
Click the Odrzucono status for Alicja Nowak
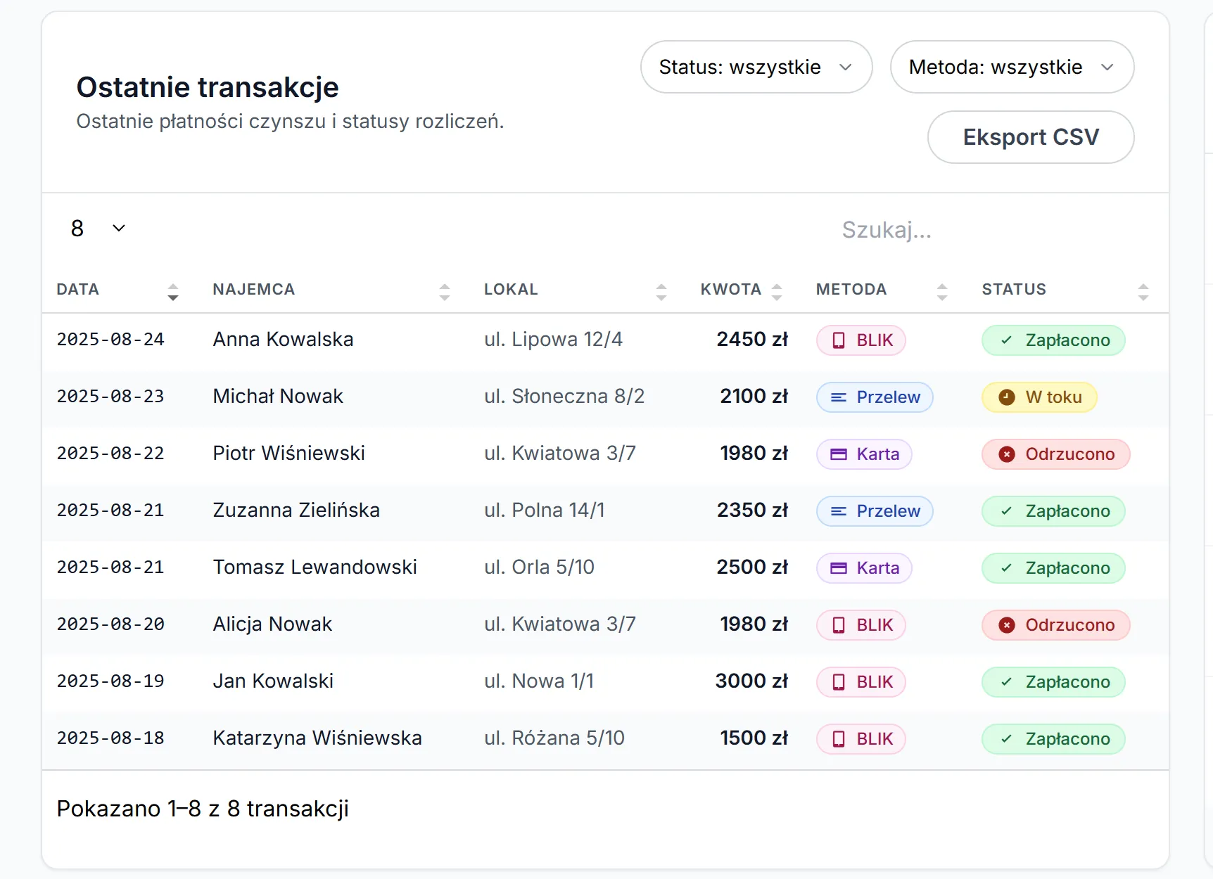pos(1055,625)
